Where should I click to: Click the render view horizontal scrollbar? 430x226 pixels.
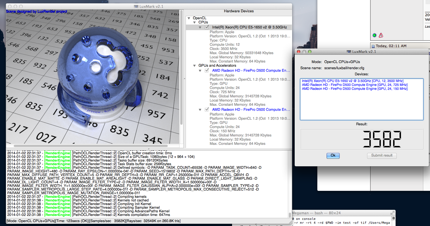tap(91, 146)
